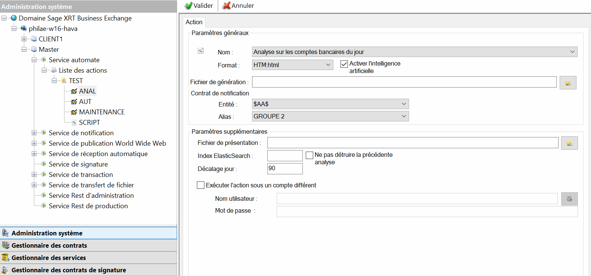Click the SCRIPT action icon in tree

(x=74, y=123)
